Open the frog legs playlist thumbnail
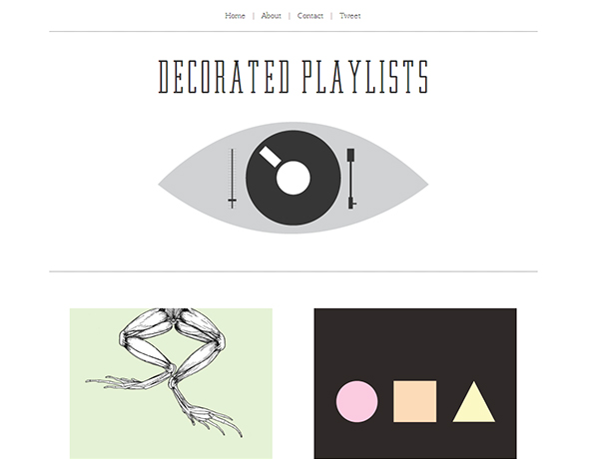The image size is (589, 459). point(171,383)
